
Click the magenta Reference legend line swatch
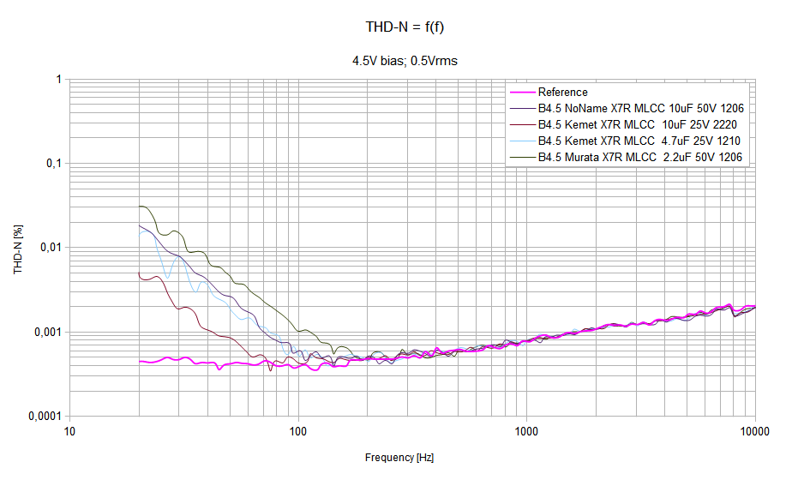pyautogui.click(x=522, y=93)
